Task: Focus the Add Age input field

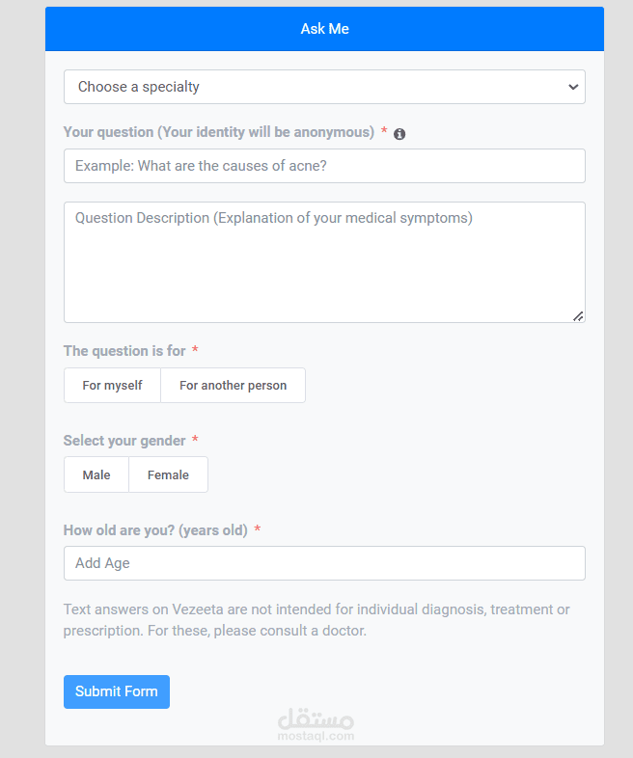Action: 324,563
